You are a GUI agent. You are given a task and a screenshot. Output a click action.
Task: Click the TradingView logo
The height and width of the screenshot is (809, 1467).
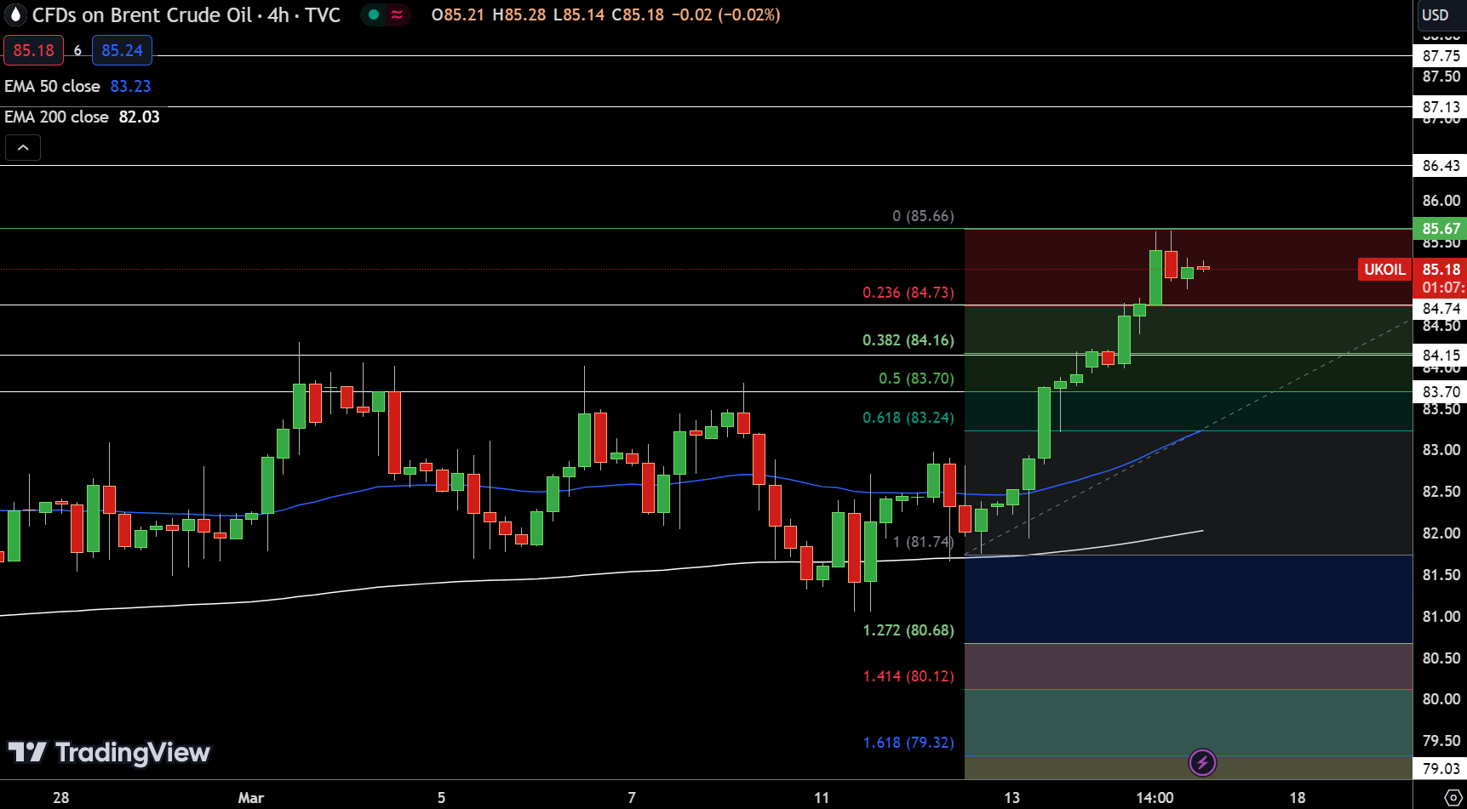[x=109, y=752]
